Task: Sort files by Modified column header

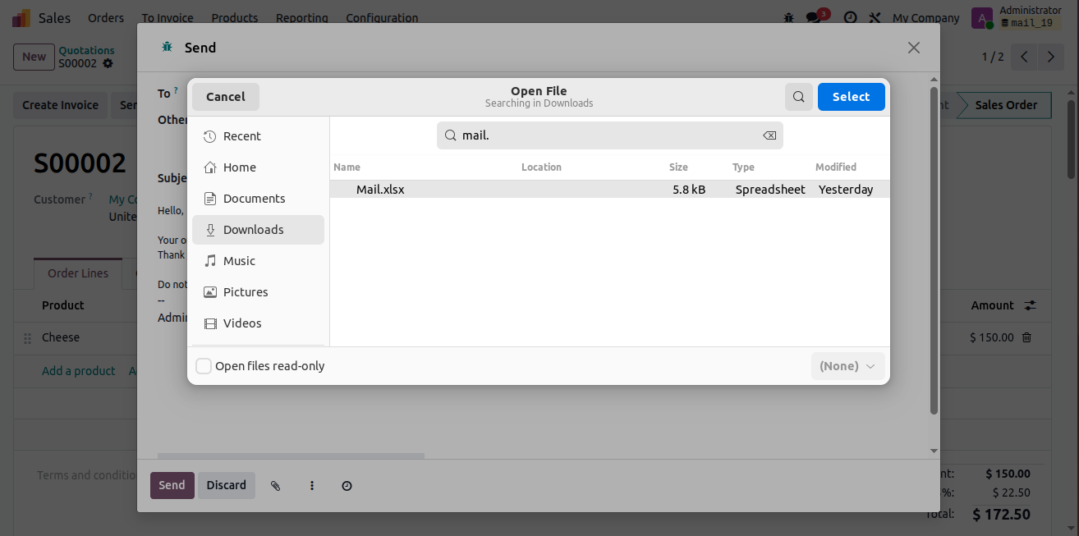Action: pos(836,167)
